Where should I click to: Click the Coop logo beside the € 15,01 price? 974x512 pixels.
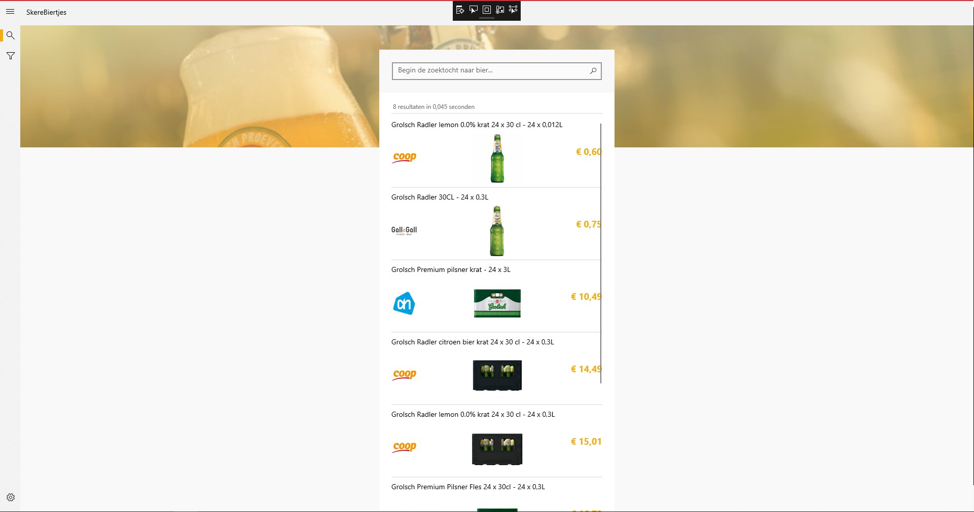(405, 447)
